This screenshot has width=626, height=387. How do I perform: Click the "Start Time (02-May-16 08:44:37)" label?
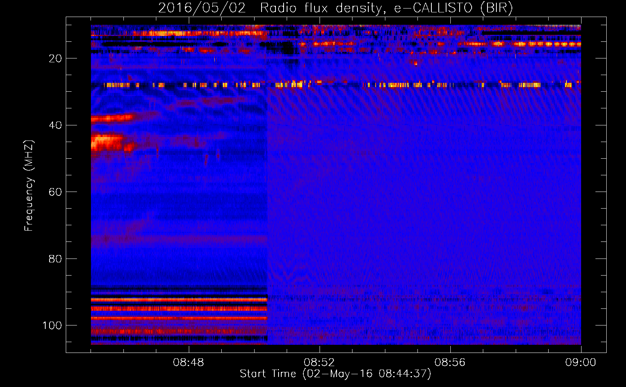coord(335,374)
